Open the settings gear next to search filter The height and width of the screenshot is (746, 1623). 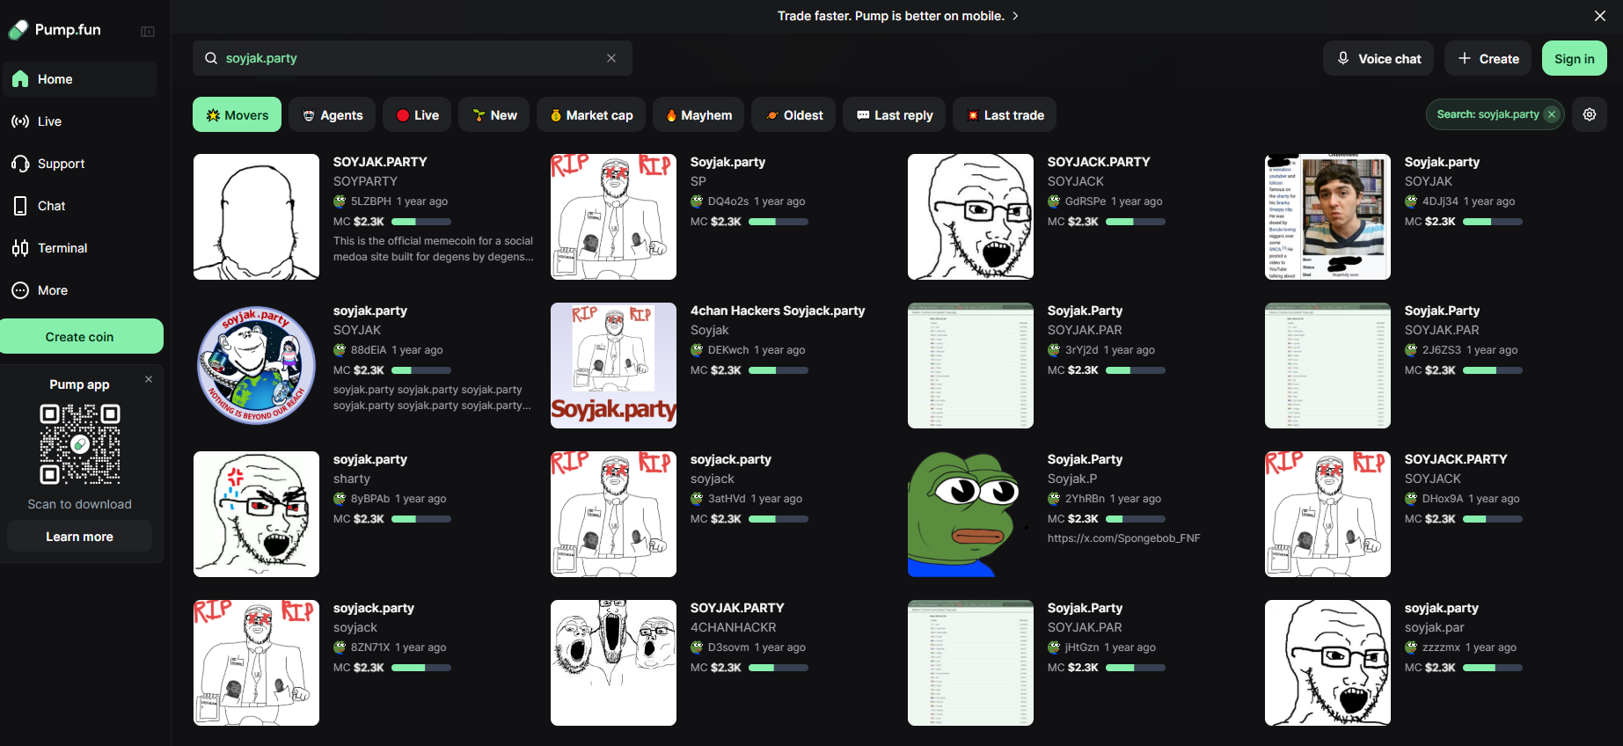coord(1589,114)
